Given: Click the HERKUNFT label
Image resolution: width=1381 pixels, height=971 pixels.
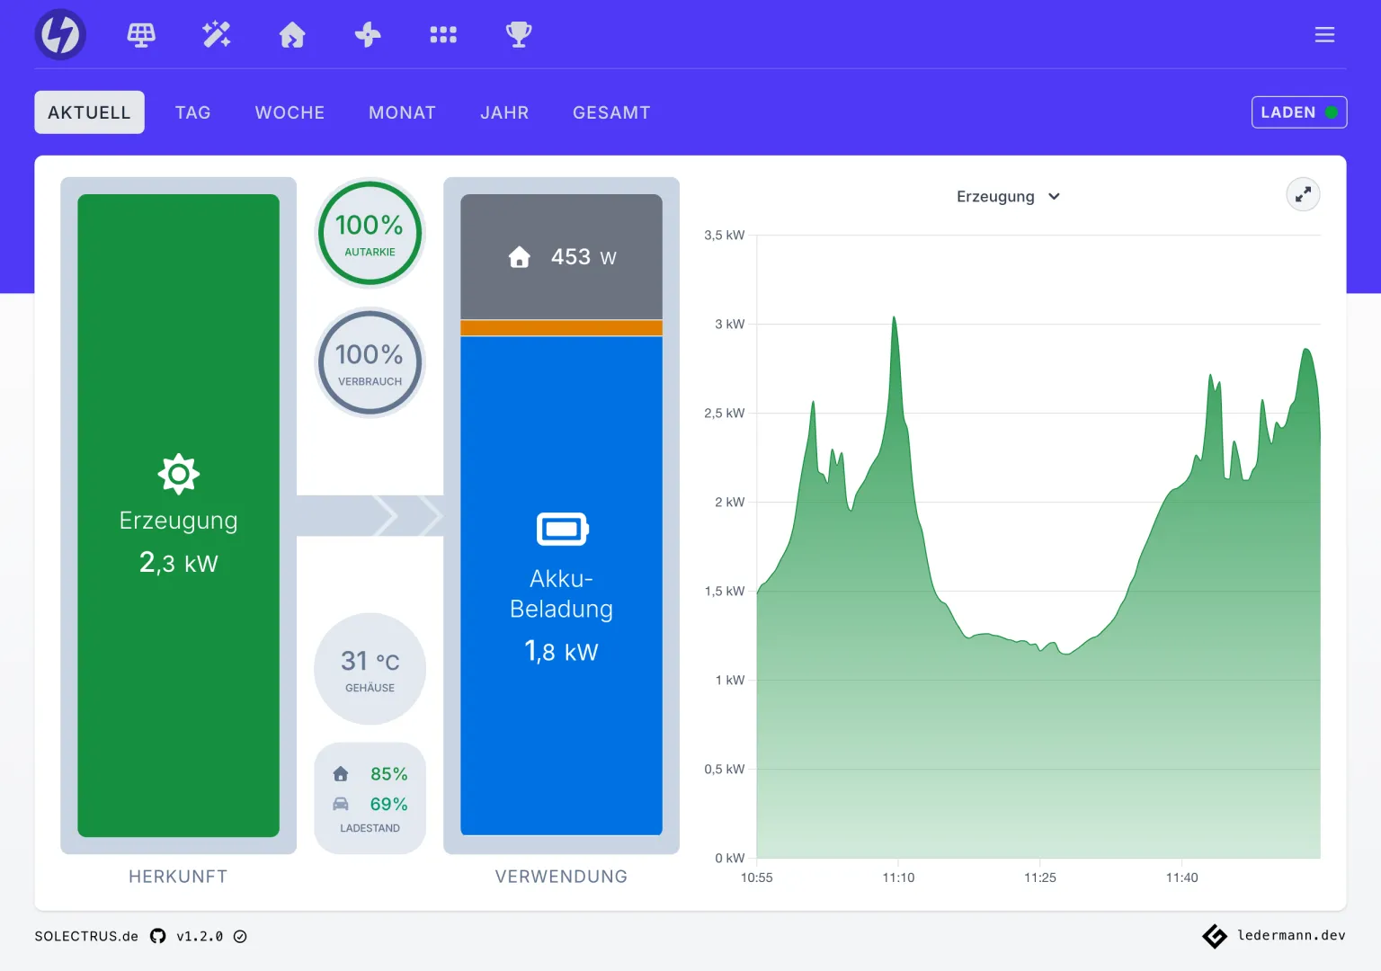Looking at the screenshot, I should [178, 877].
